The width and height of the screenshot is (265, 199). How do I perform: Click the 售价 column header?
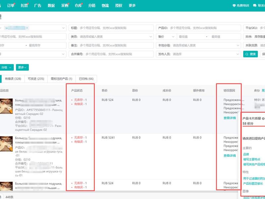[x=104, y=91]
